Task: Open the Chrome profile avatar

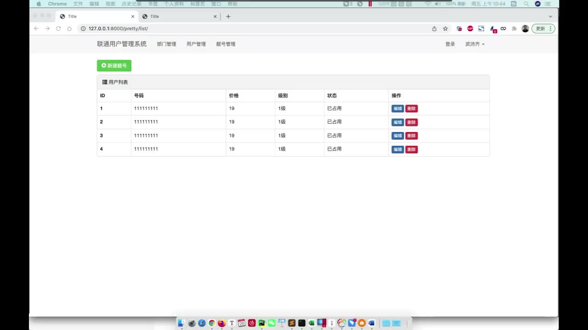Action: (525, 28)
